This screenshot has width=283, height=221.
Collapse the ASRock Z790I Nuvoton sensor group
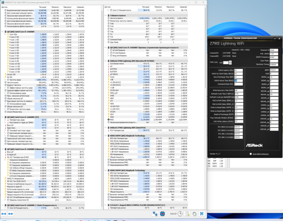coord(106,61)
